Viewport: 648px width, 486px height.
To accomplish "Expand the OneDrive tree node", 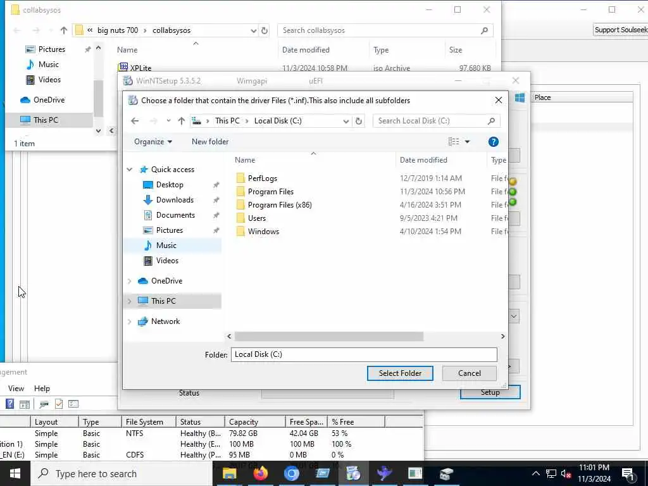I will click(129, 281).
